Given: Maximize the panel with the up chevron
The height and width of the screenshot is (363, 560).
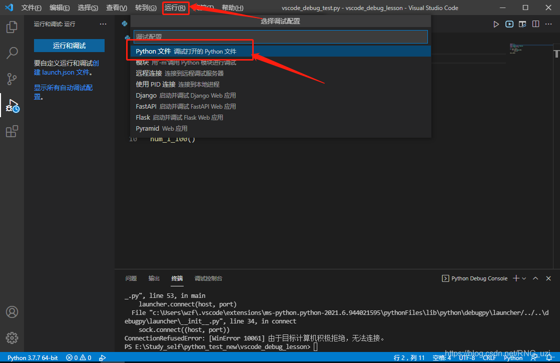Looking at the screenshot, I should point(535,278).
